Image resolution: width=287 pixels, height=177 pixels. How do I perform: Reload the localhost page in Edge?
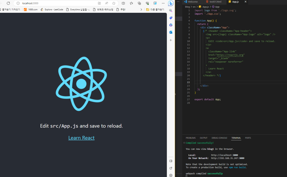pos(8,3)
